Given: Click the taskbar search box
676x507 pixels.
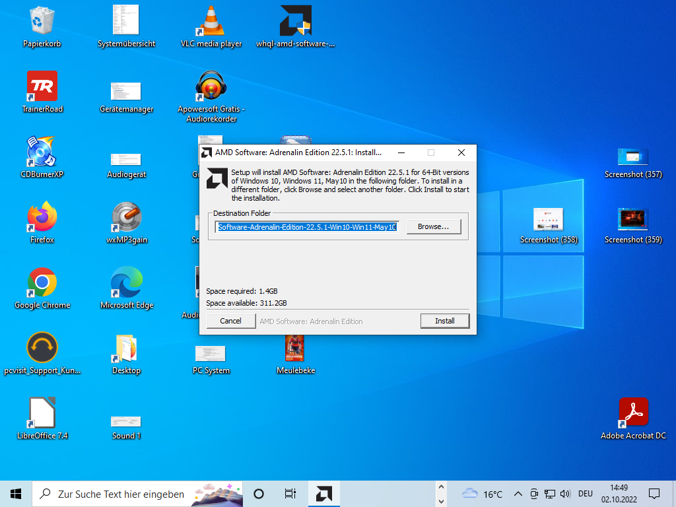Looking at the screenshot, I should [x=137, y=494].
